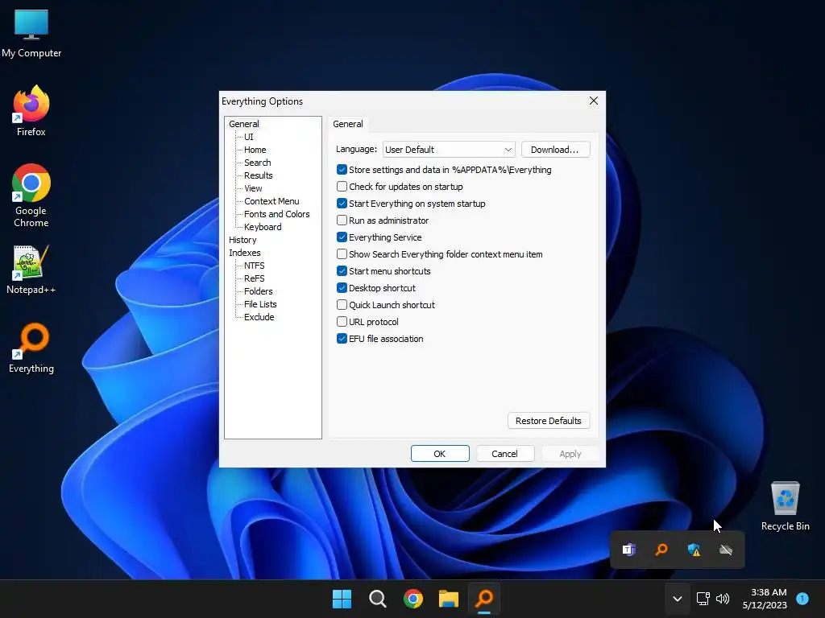Click the Download... language button

click(x=555, y=149)
